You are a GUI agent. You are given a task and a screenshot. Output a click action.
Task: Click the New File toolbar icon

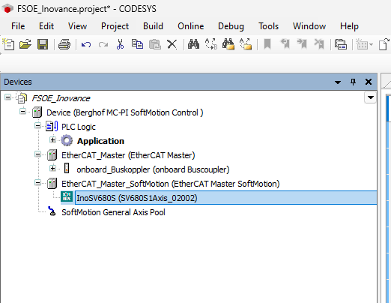pos(8,44)
